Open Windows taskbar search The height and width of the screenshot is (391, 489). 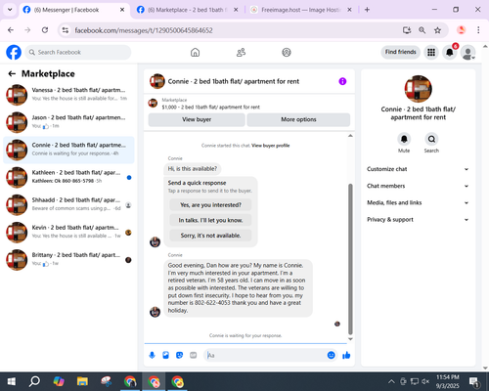pyautogui.click(x=34, y=381)
